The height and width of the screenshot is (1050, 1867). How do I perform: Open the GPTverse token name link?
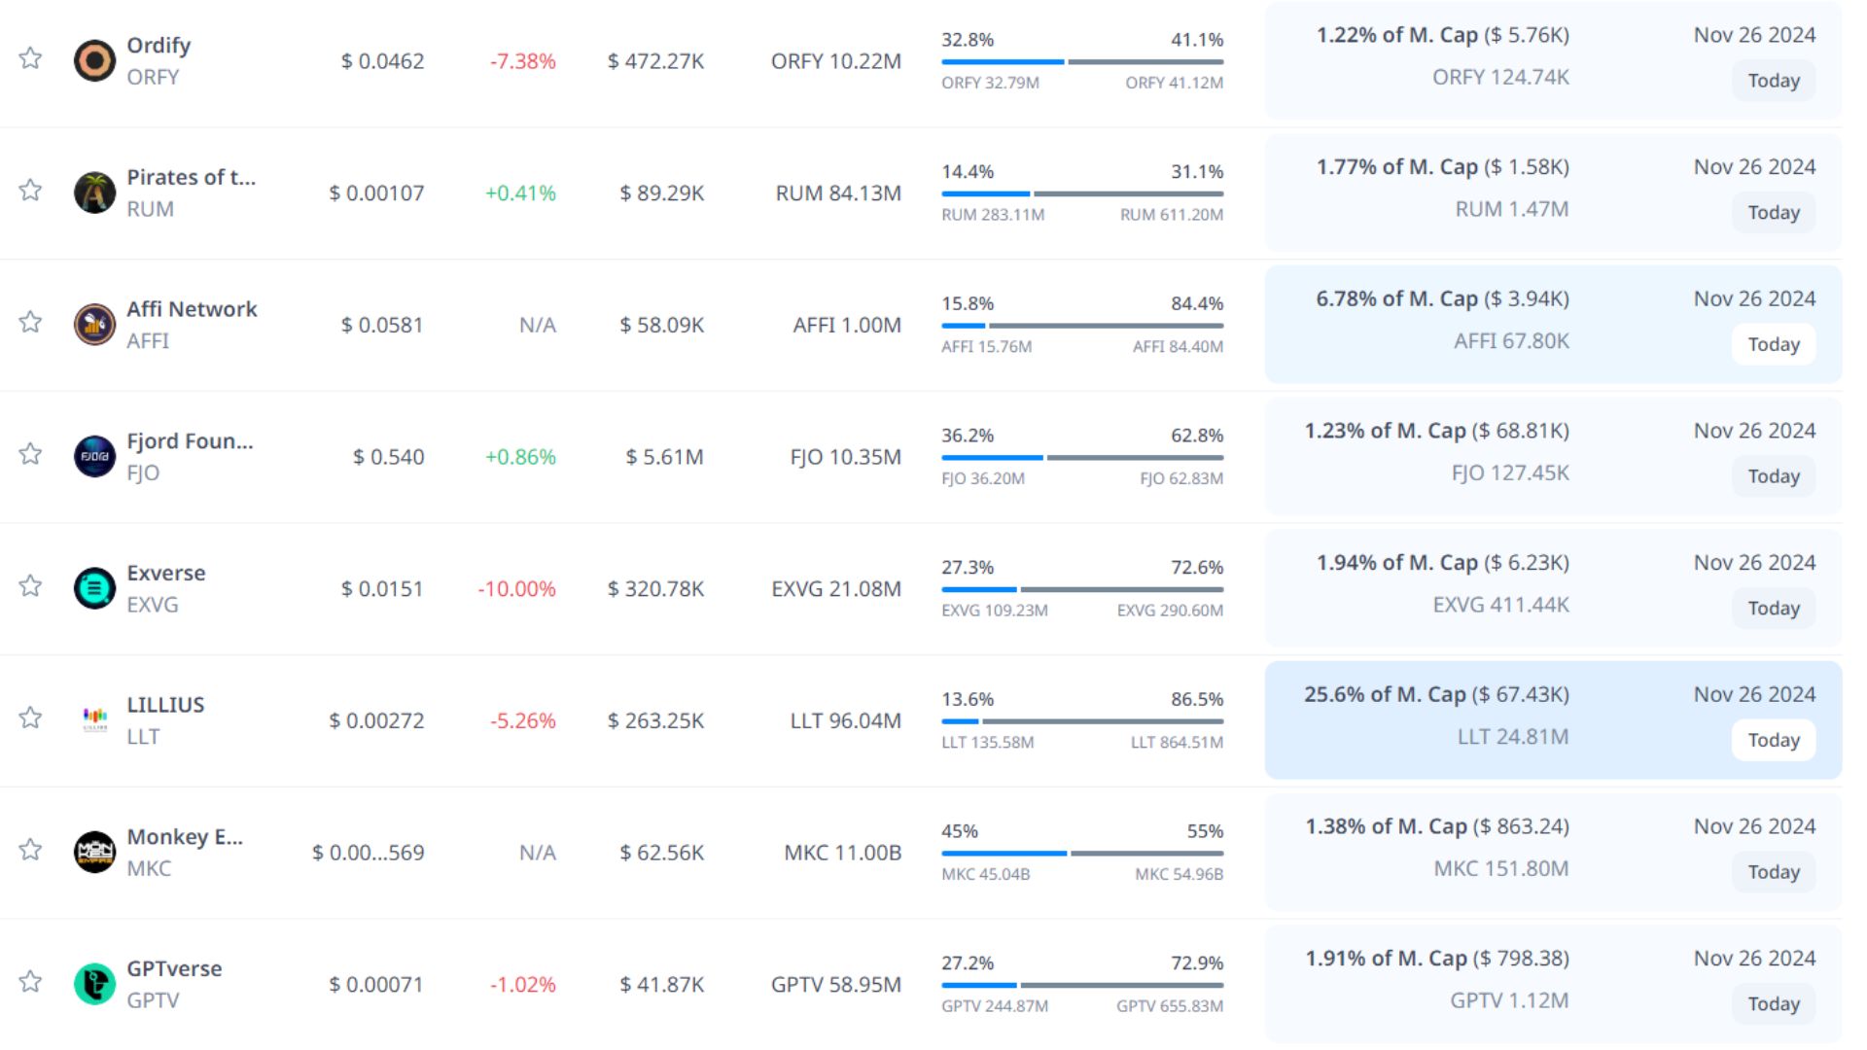174,968
